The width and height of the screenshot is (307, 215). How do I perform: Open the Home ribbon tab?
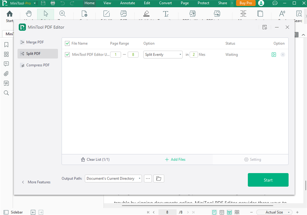89,3
